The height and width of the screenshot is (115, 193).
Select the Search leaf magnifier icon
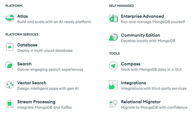[x=10, y=66]
